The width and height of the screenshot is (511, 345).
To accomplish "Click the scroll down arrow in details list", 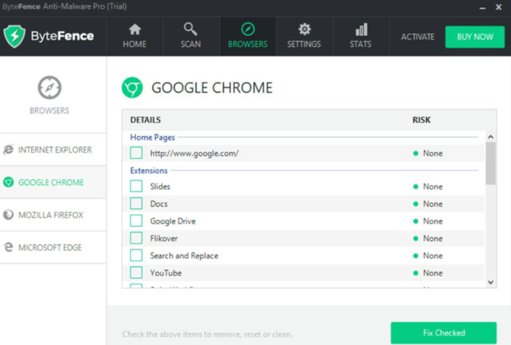I will pyautogui.click(x=491, y=282).
